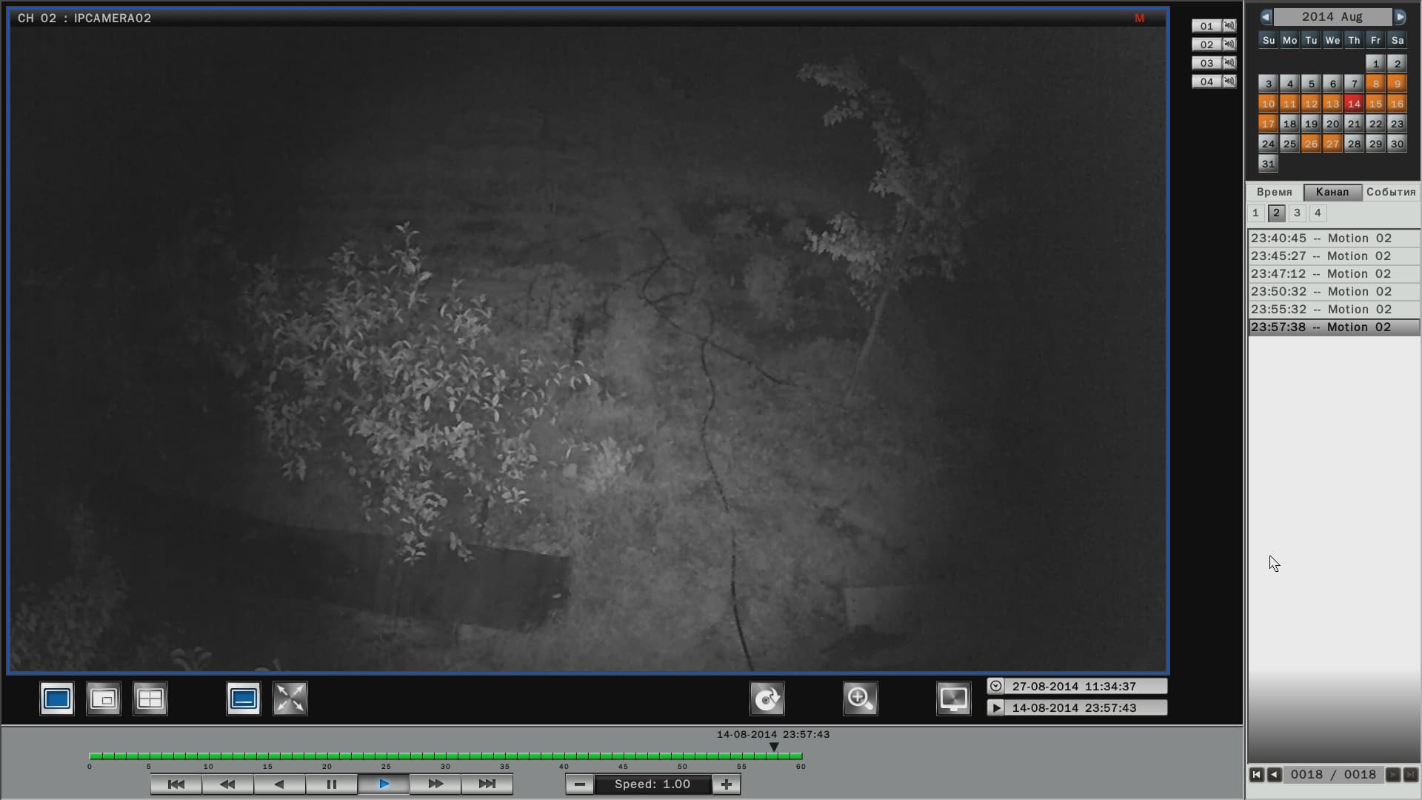The image size is (1422, 800).
Task: Go to previous event list page
Action: tap(1275, 775)
